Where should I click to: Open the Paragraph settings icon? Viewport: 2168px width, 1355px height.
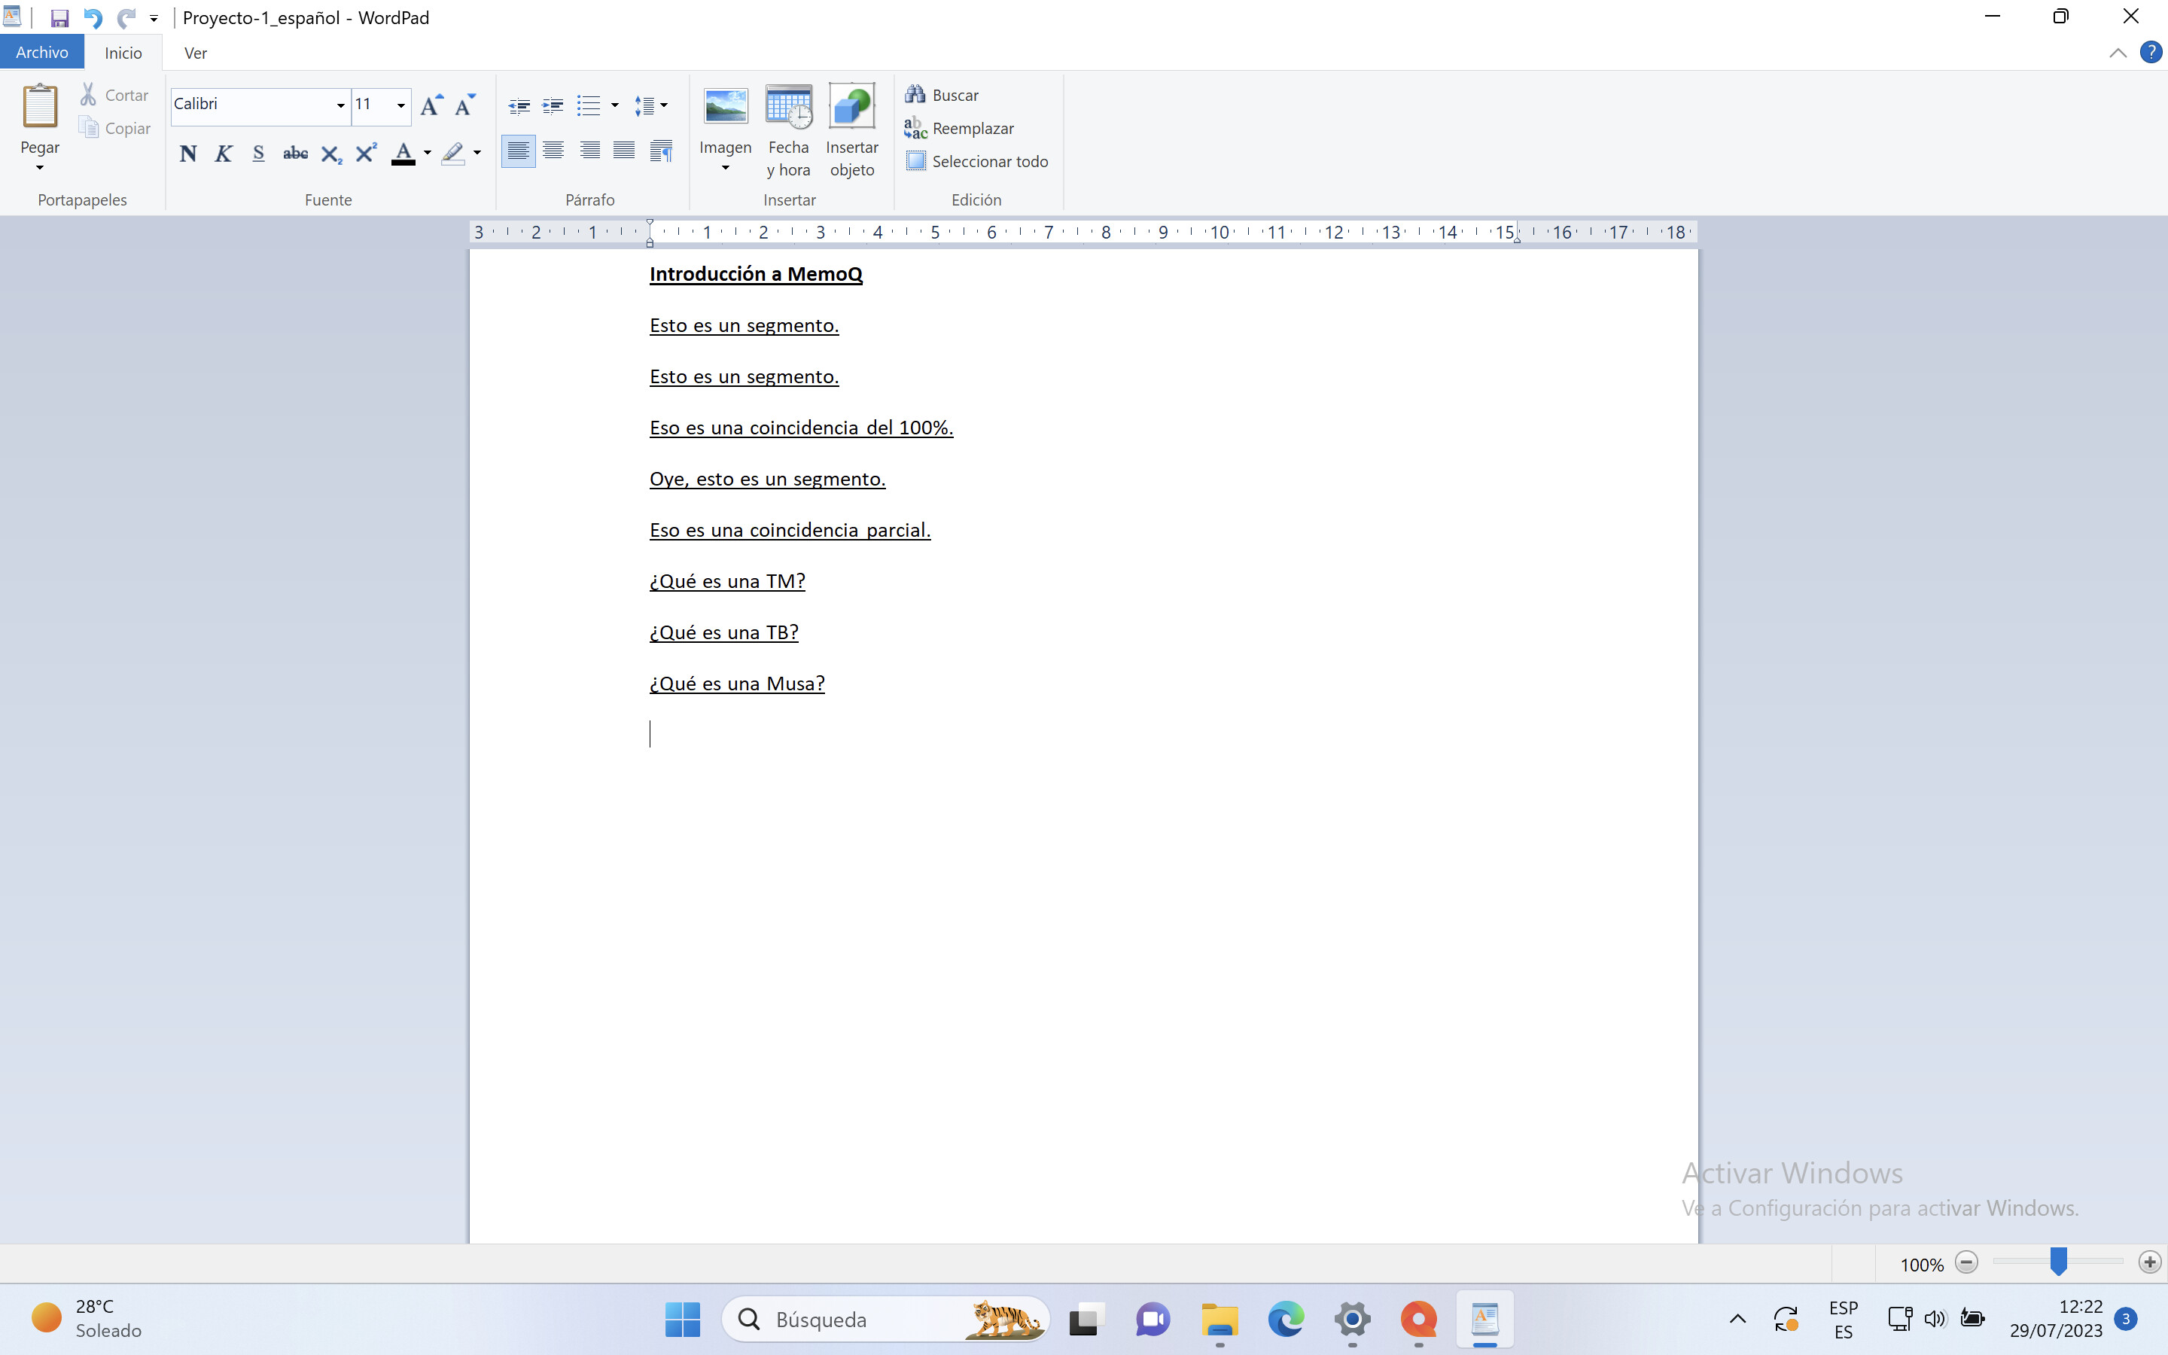pyautogui.click(x=661, y=151)
